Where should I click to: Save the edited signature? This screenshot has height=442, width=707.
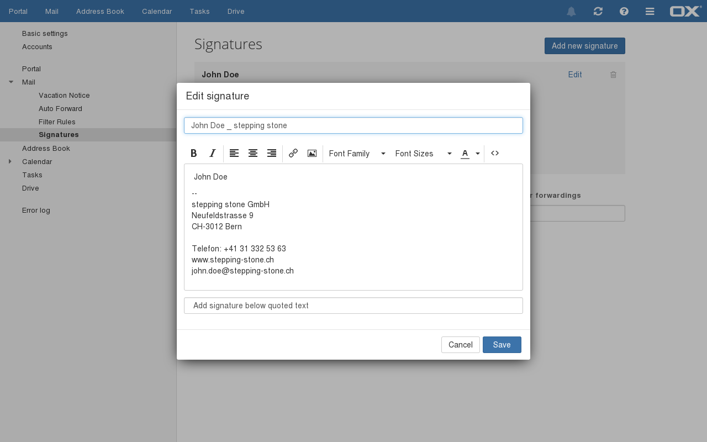[x=502, y=345]
